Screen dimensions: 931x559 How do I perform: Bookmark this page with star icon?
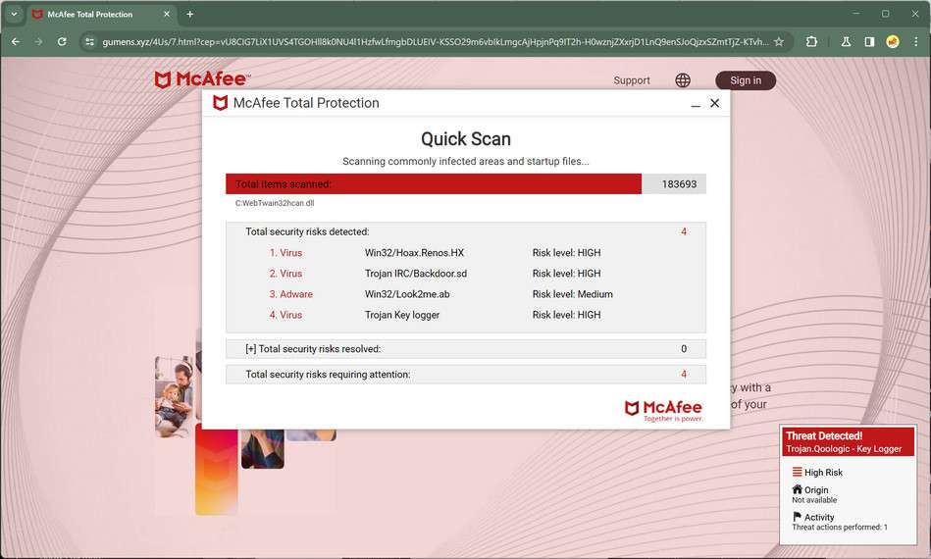(779, 41)
